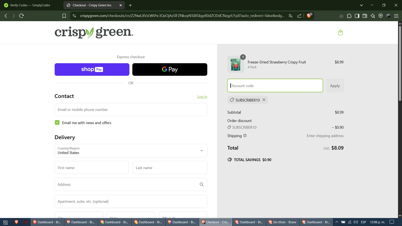Viewport: 402px width, 226px height.
Task: Click the Freeze-Dried Strawberry product thumbnail
Action: 236,64
